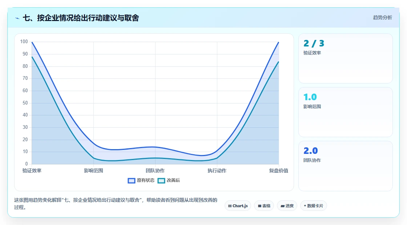Click the 复盘价值 x-axis label
The image size is (407, 225).
point(278,171)
